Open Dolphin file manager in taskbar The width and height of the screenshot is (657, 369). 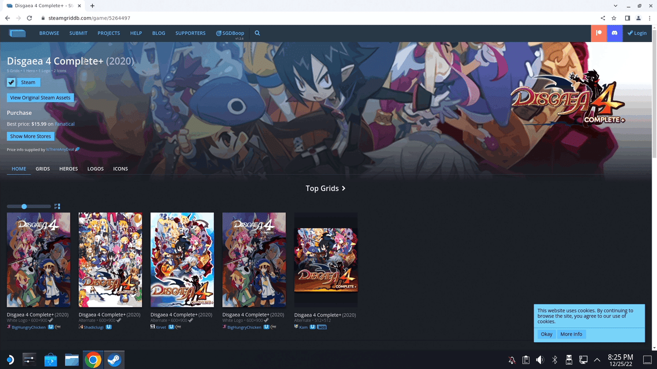click(72, 360)
